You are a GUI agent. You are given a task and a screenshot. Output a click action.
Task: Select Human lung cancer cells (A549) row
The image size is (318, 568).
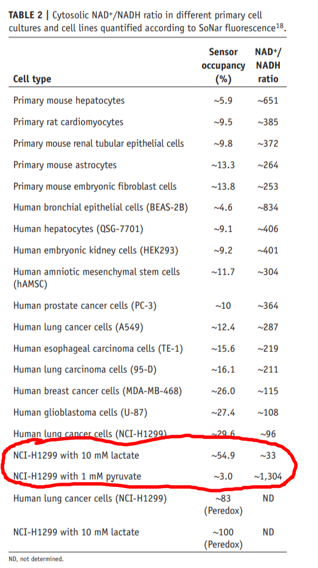point(146,327)
